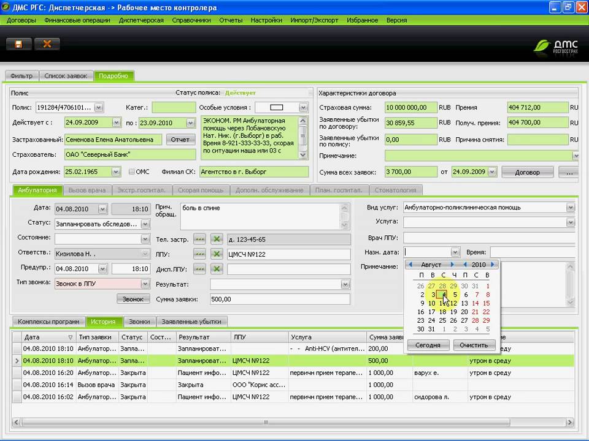Open Дата рождения date dropdown
The height and width of the screenshot is (441, 589).
pyautogui.click(x=116, y=171)
